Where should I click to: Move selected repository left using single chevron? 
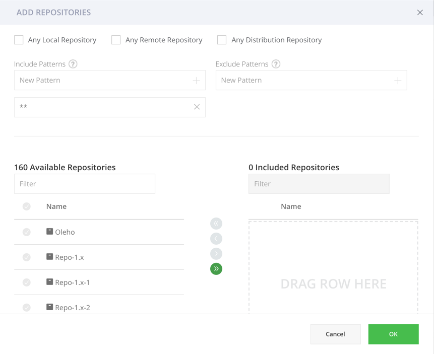point(216,238)
